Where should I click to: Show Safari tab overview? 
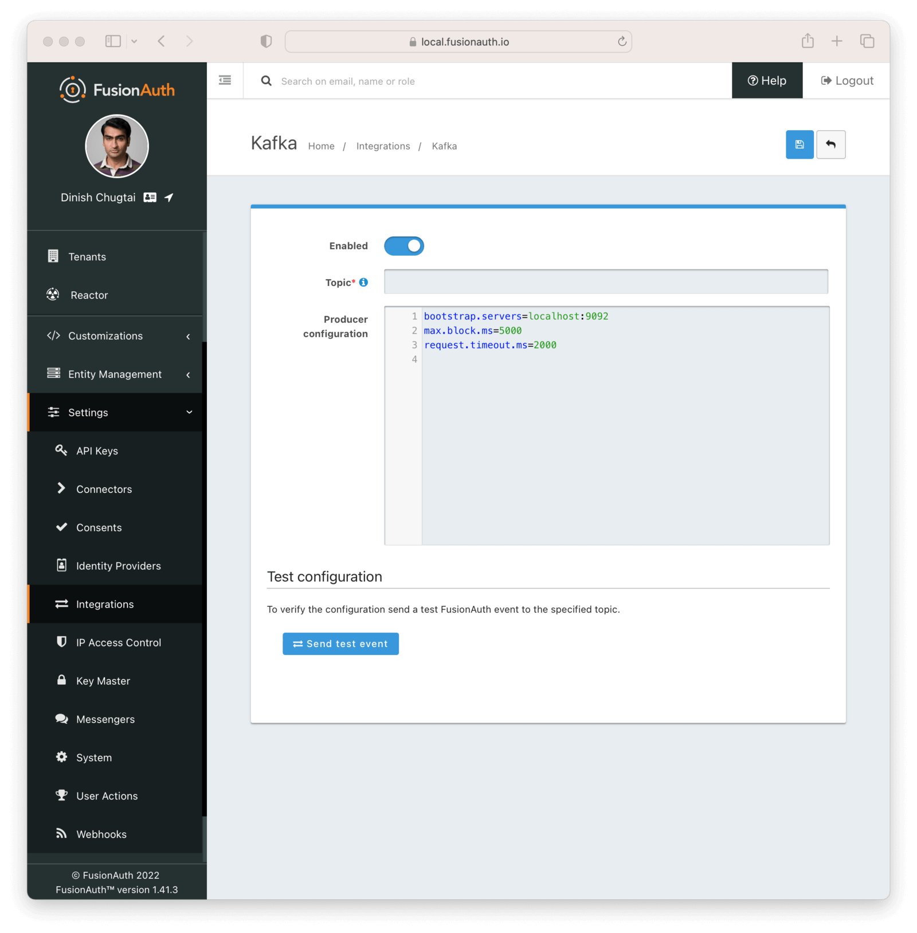pos(867,41)
